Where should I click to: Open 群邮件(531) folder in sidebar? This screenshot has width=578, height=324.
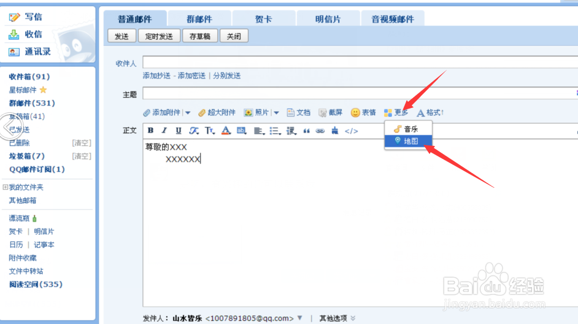(32, 103)
